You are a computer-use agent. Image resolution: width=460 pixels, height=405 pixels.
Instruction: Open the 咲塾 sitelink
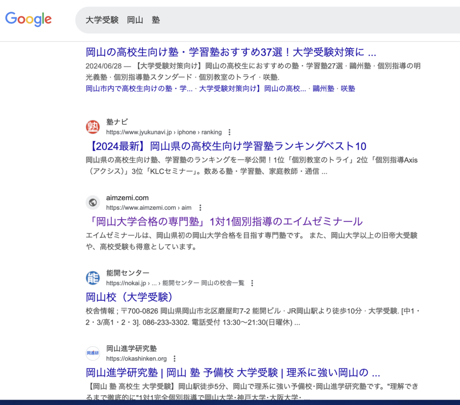pos(348,88)
